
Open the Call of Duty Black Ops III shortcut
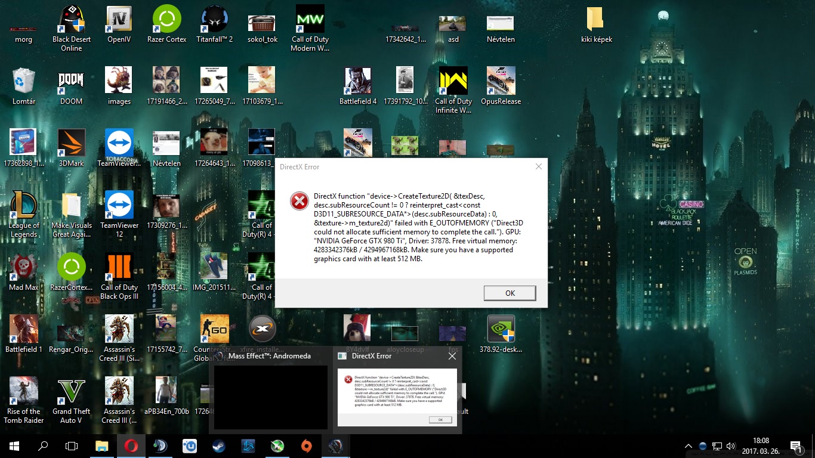tap(119, 277)
